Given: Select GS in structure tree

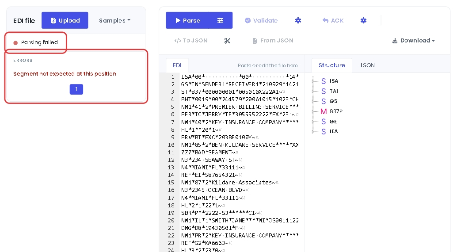Looking at the screenshot, I should [x=333, y=101].
